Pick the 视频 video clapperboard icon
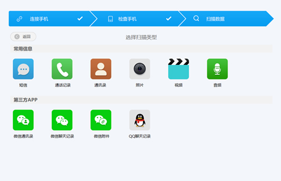 [x=178, y=69]
